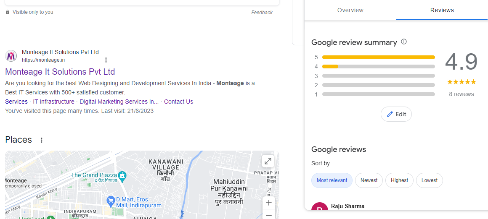The height and width of the screenshot is (219, 488).
Task: Click the Google review summary heading
Action: point(354,42)
